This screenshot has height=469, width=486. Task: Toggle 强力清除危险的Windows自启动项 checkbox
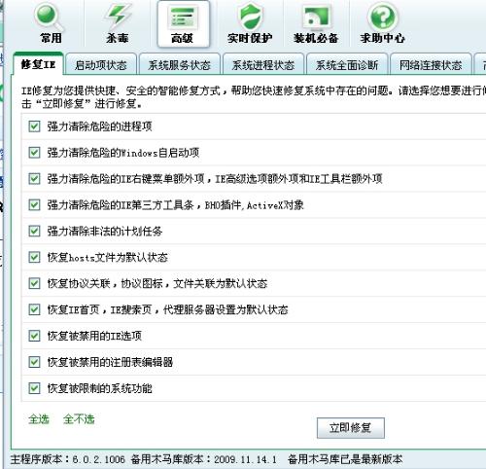(34, 153)
